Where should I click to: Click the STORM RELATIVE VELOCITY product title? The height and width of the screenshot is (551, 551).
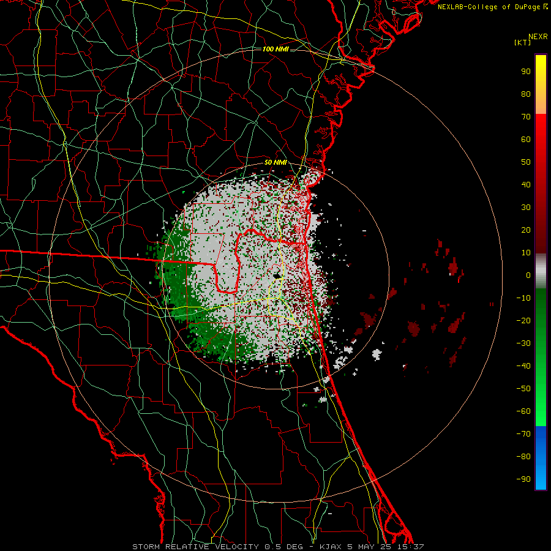coord(195,547)
